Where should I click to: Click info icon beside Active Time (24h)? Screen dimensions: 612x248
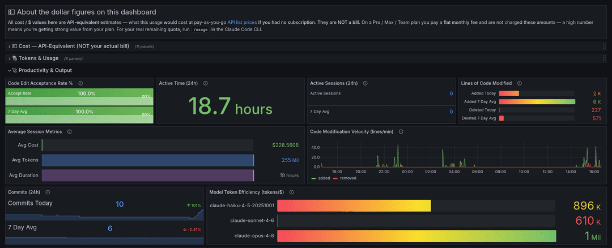(x=205, y=83)
